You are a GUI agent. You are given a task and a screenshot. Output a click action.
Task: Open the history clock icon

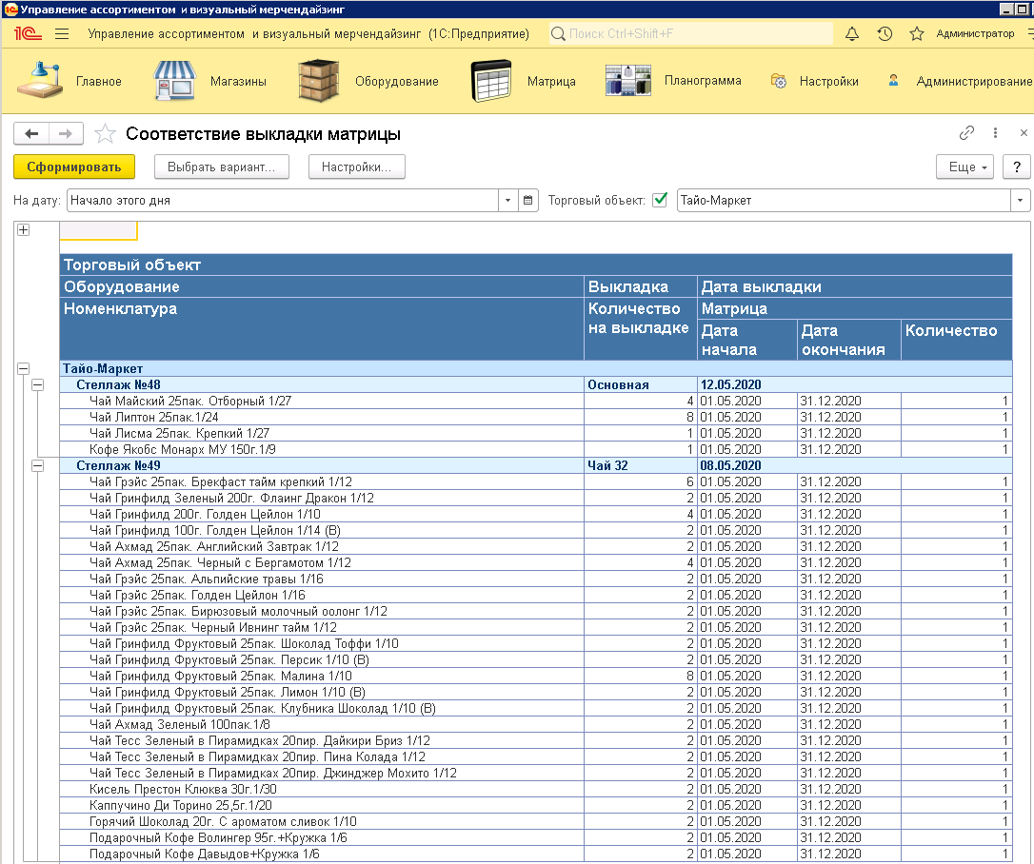885,33
